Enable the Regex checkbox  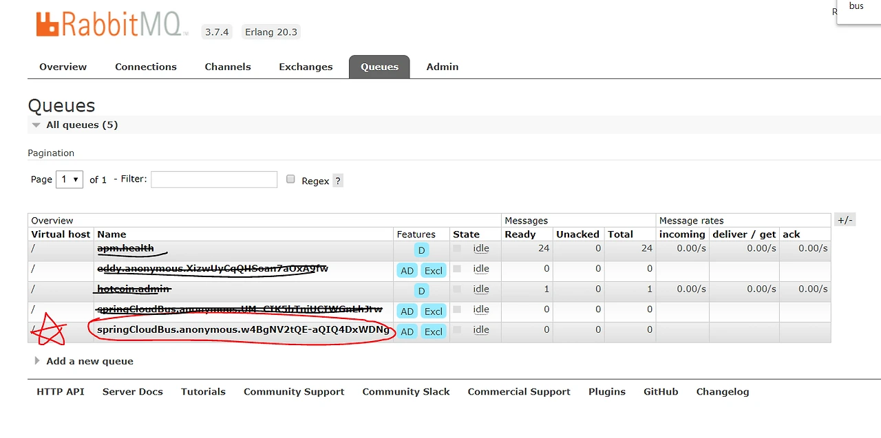tap(290, 179)
